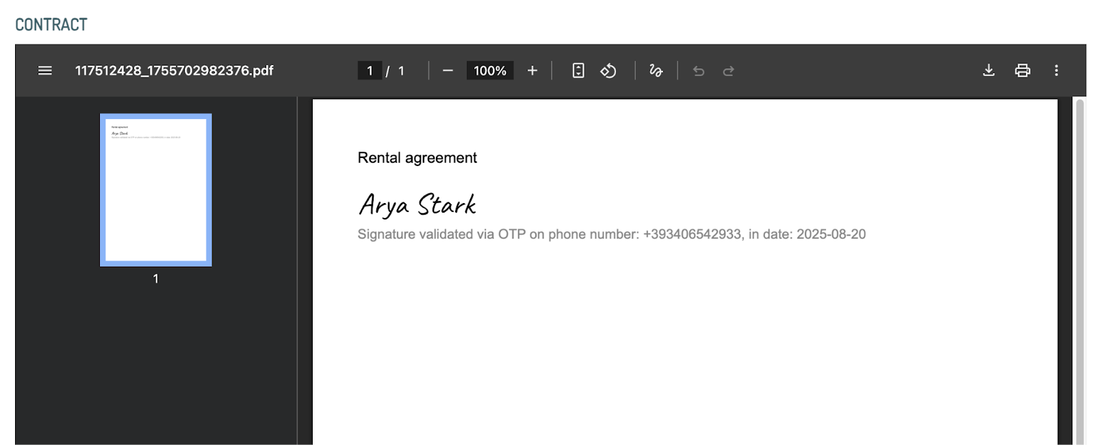Click the redo arrow icon
1095x445 pixels.
tap(728, 70)
